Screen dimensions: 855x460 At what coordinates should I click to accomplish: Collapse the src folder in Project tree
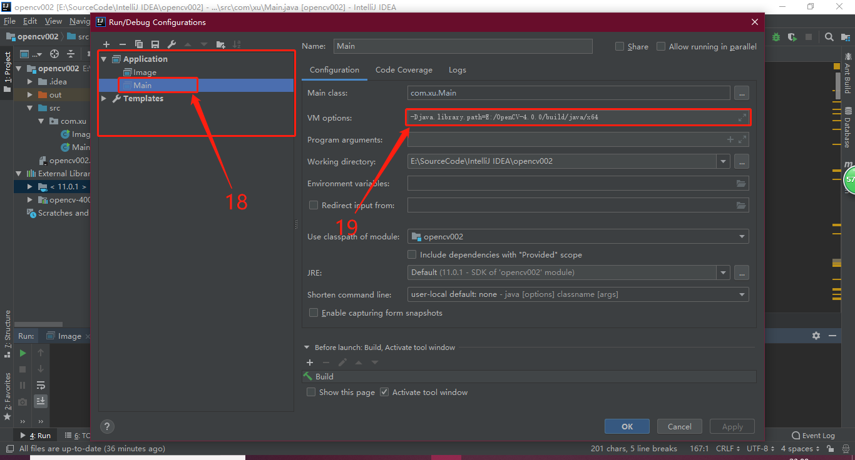[x=29, y=108]
